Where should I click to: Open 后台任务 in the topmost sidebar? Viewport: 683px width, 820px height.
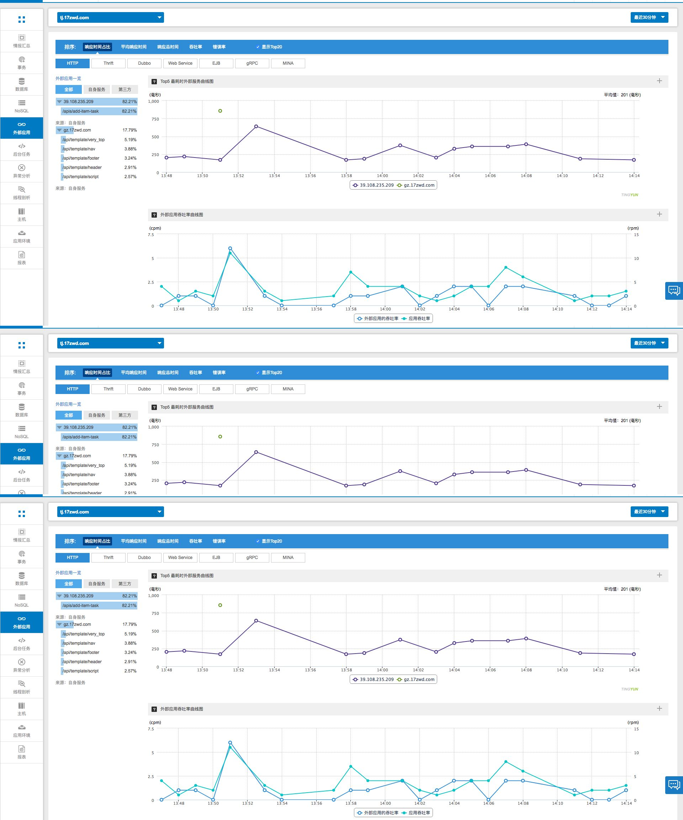(x=21, y=150)
